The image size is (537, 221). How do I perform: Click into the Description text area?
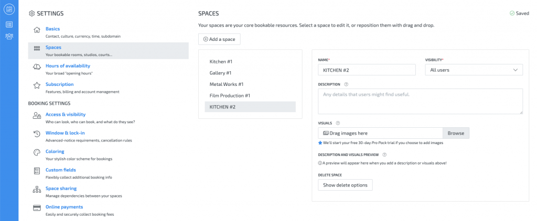pos(420,101)
